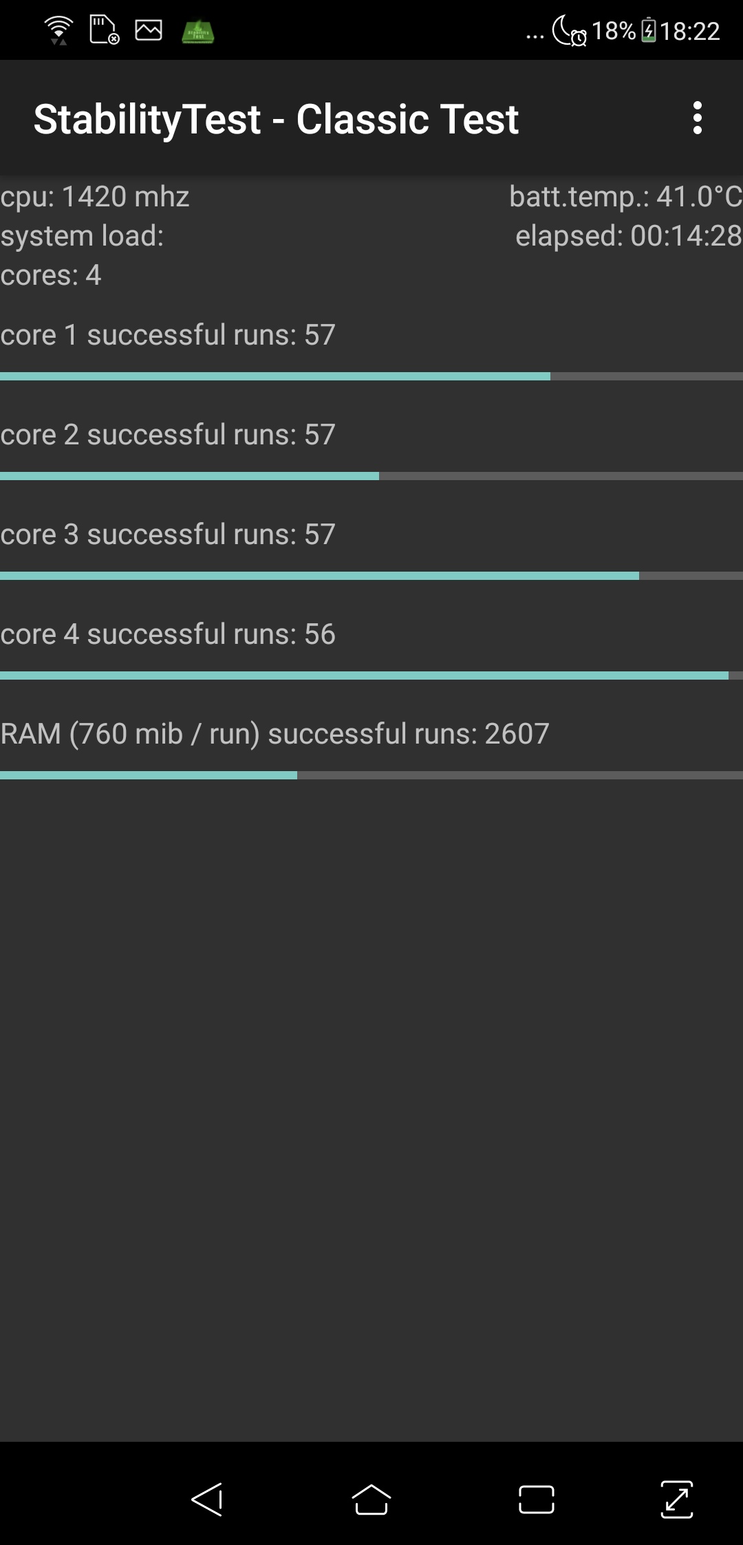Tap the StabilityTest notification chip icon

(x=198, y=32)
